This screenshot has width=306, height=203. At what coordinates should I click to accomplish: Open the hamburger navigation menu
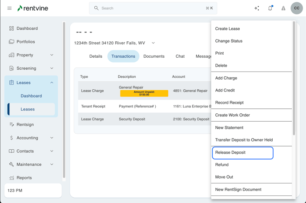tap(9, 8)
